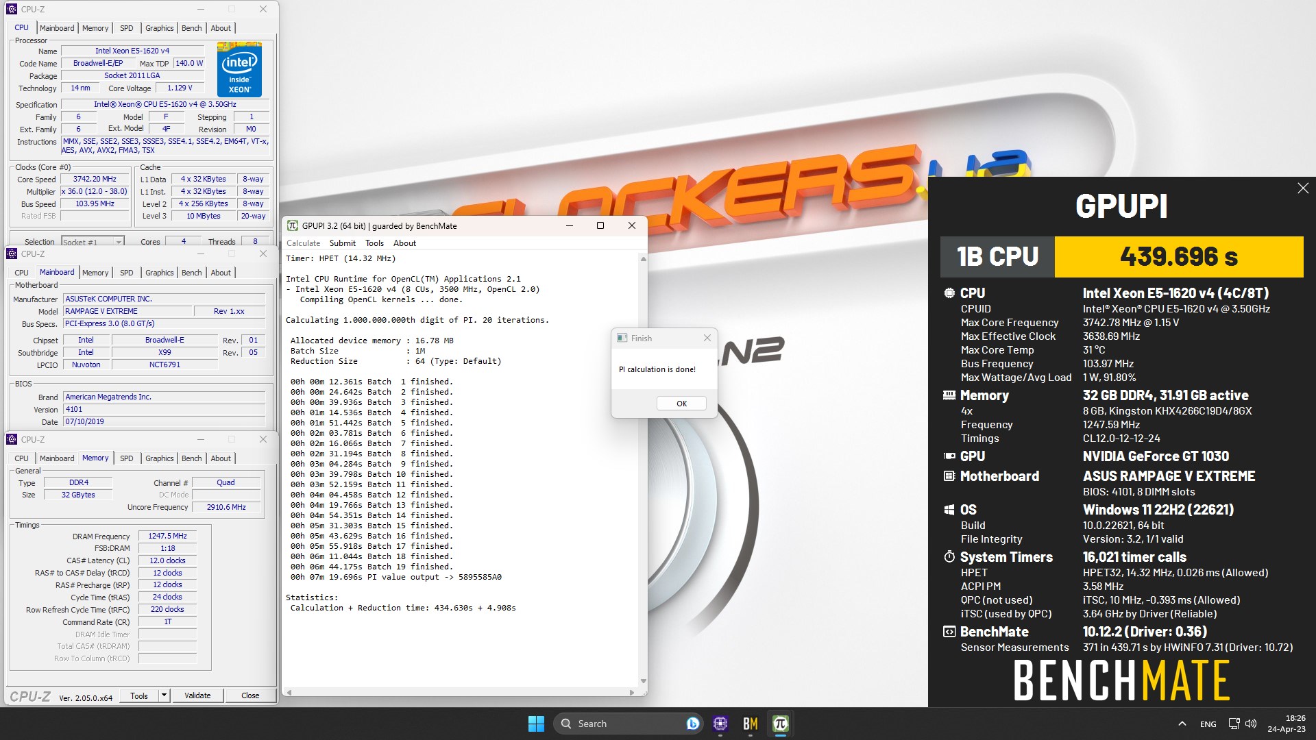
Task: Click the OS Windows icon in BenchMate
Action: click(x=949, y=509)
